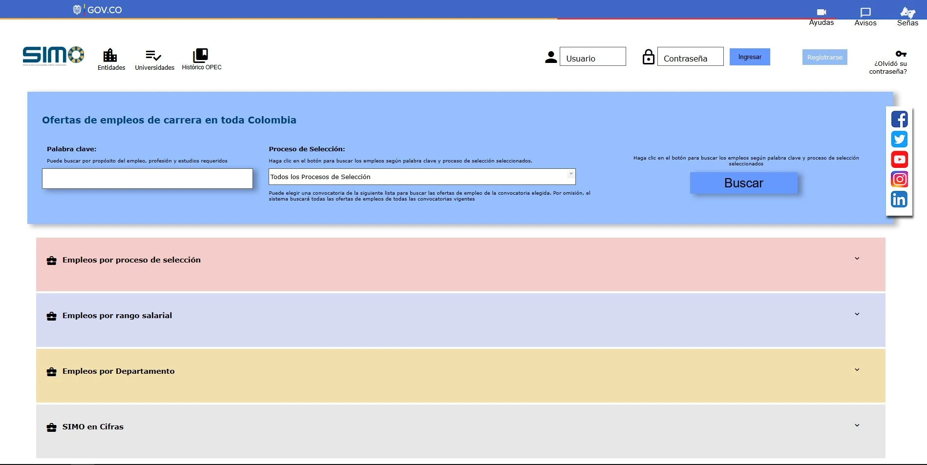Screen dimensions: 927x465
Task: Expand Empleos por proceso de selección
Action: coord(857,259)
